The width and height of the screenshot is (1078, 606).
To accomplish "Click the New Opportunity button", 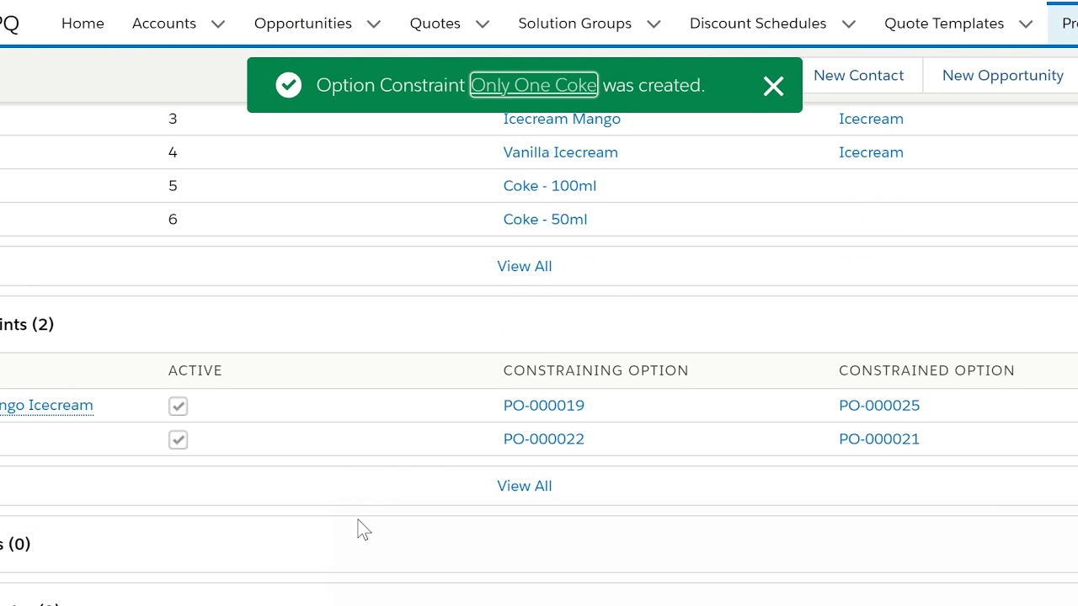I will [1002, 75].
